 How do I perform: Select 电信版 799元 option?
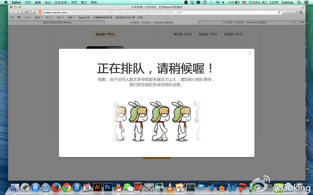233,34
